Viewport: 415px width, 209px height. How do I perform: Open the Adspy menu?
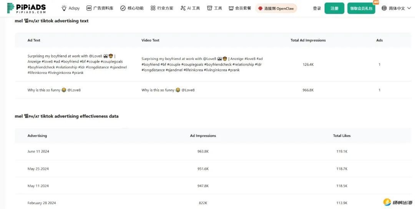click(x=70, y=8)
